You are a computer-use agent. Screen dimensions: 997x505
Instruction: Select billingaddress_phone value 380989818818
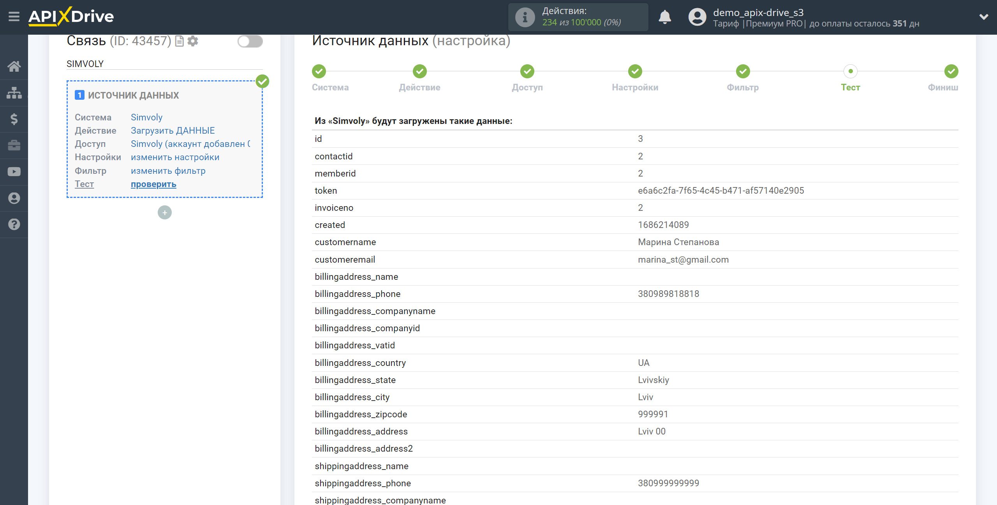(668, 294)
